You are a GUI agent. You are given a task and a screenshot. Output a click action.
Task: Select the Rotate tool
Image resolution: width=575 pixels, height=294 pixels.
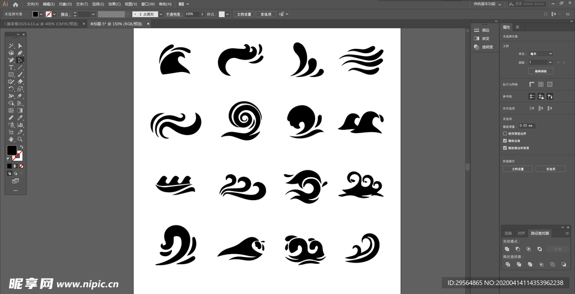(11, 89)
